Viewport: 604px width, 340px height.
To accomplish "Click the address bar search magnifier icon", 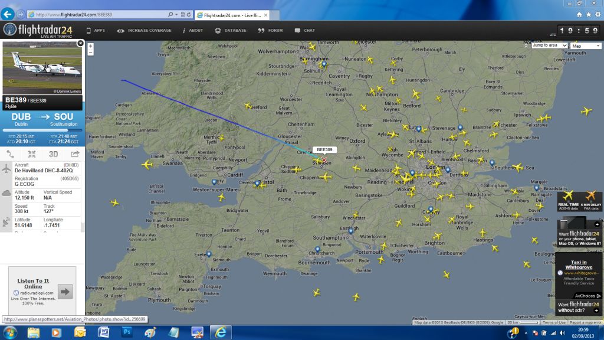I will pos(170,15).
